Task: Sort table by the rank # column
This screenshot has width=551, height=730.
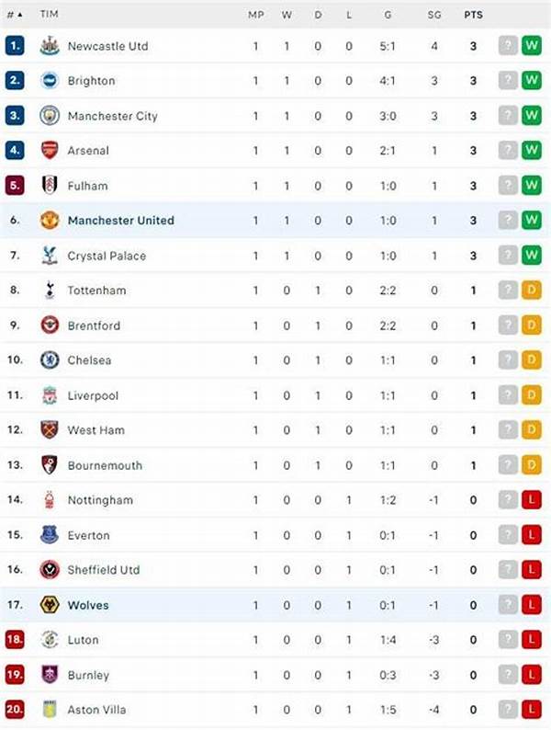Action: point(14,16)
